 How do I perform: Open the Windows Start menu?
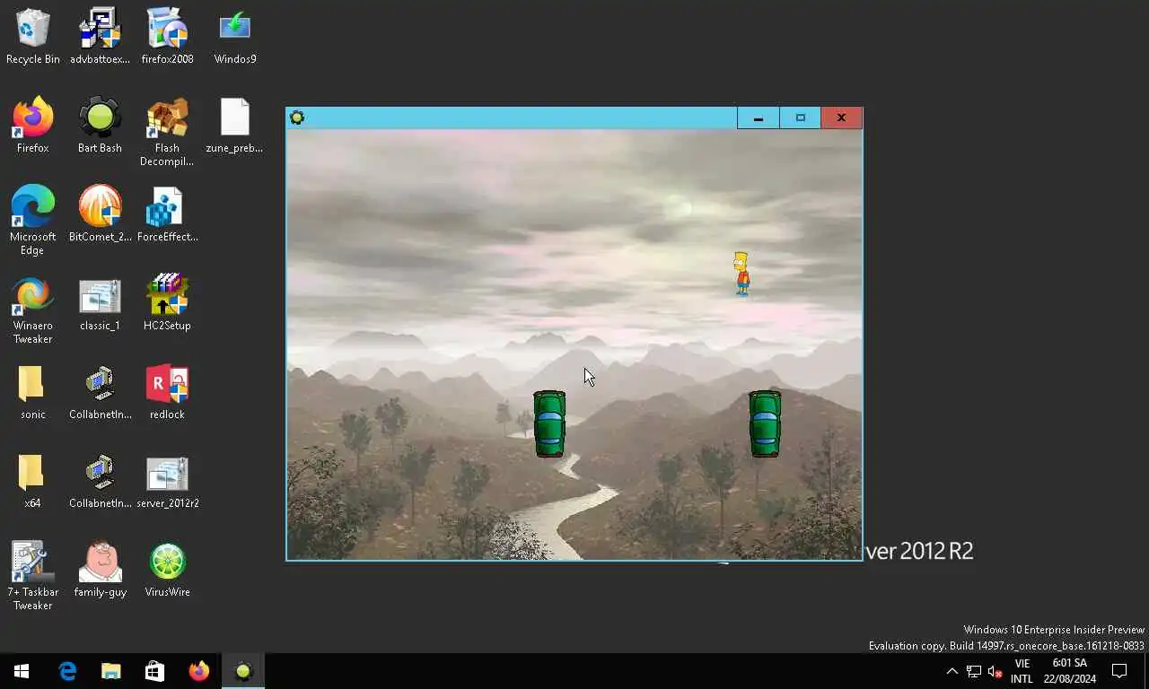tap(22, 671)
